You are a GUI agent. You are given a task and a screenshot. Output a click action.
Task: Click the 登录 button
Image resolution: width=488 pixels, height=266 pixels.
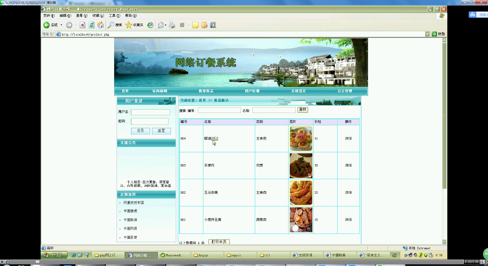coord(141,131)
